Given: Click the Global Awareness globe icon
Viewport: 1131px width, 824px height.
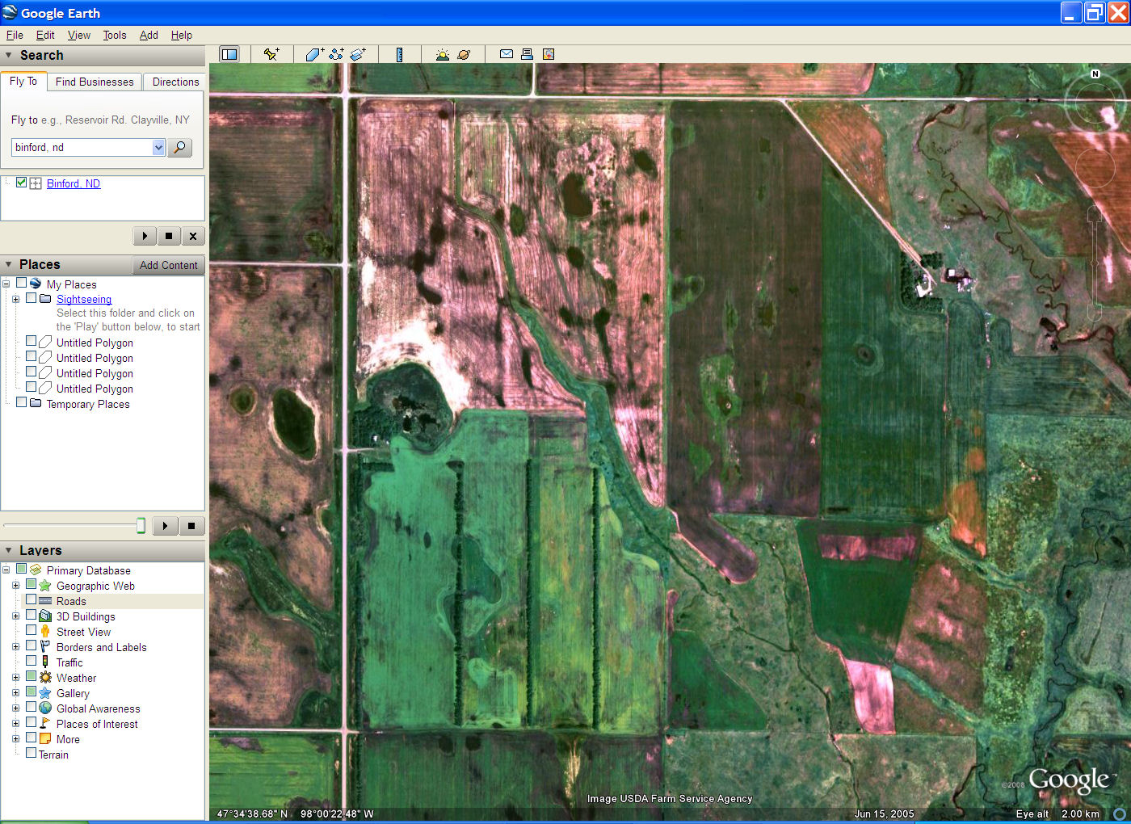Looking at the screenshot, I should [x=45, y=708].
